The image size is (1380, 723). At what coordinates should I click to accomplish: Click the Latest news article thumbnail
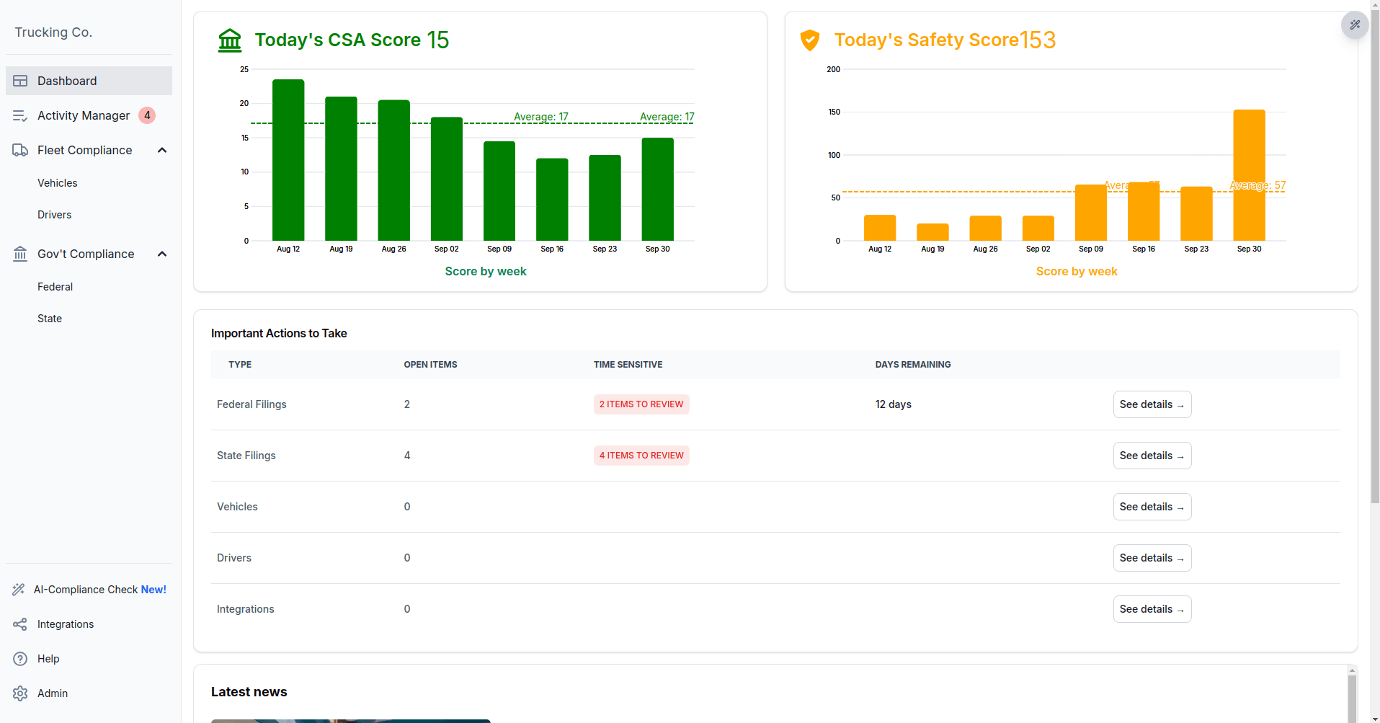(x=351, y=721)
